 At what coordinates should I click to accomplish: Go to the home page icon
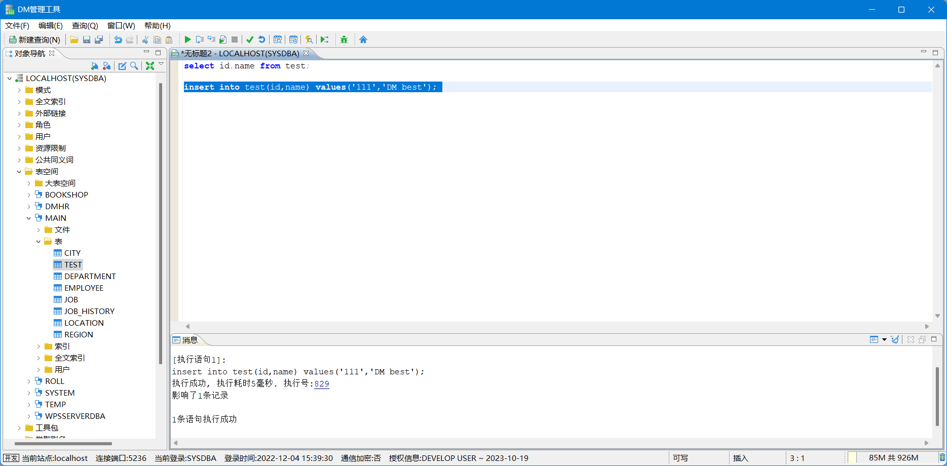pyautogui.click(x=363, y=40)
